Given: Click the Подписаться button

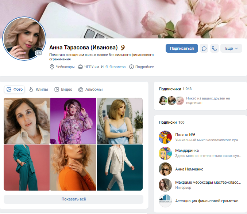Looking at the screenshot, I should pos(182,48).
